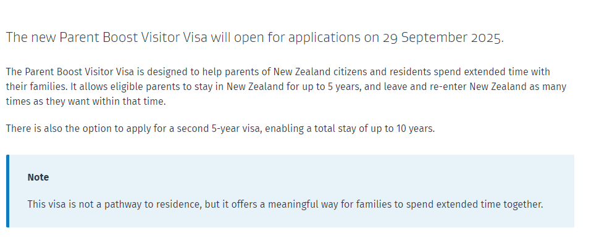This screenshot has height=241, width=607.
Task: Click the paragraph starting "There is also the option"
Action: (x=220, y=128)
